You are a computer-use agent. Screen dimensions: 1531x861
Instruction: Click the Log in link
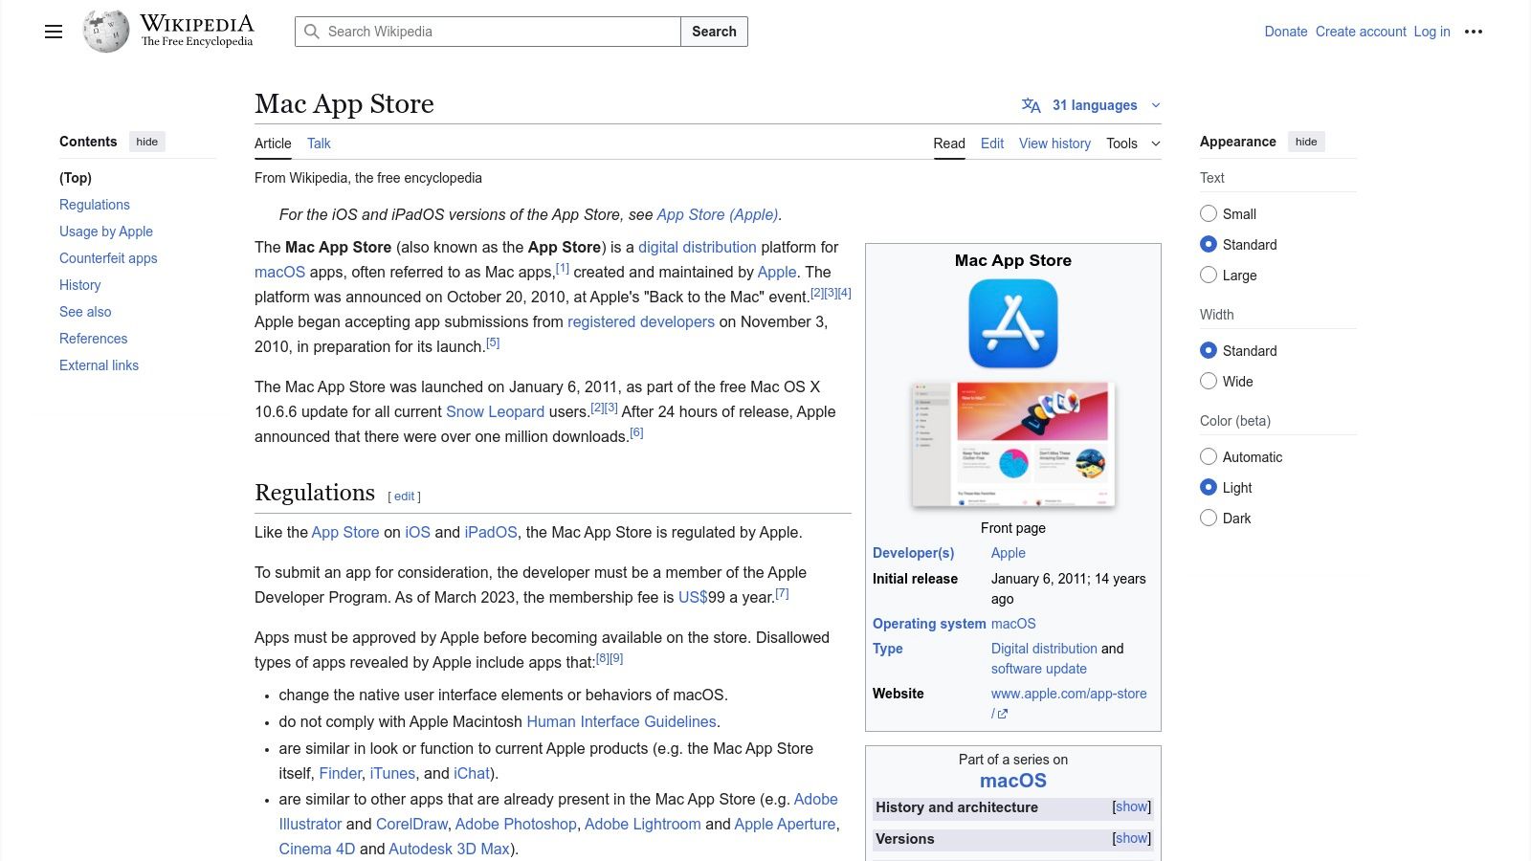[1432, 32]
